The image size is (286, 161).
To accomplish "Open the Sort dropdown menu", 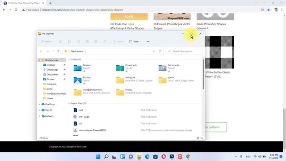I will [118, 42].
